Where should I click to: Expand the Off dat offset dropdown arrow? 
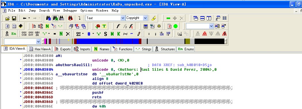coord(83,34)
